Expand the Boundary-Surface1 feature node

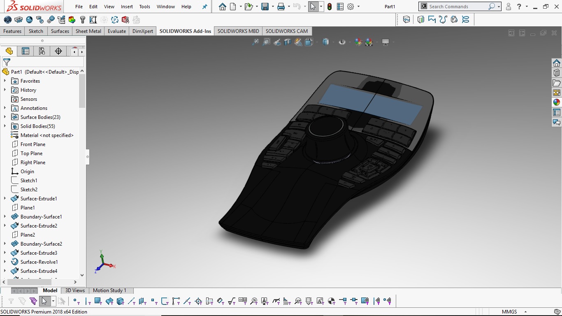(x=5, y=217)
